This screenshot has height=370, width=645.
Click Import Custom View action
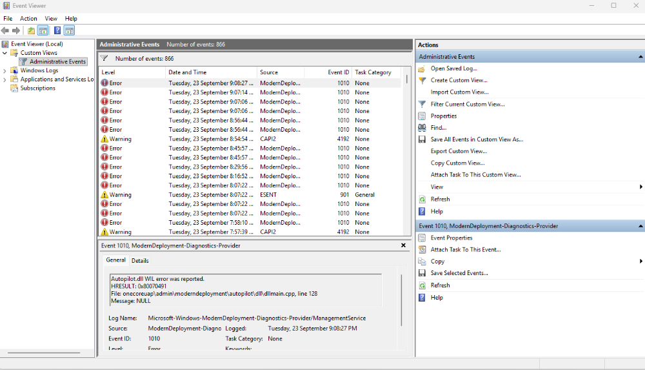[459, 92]
